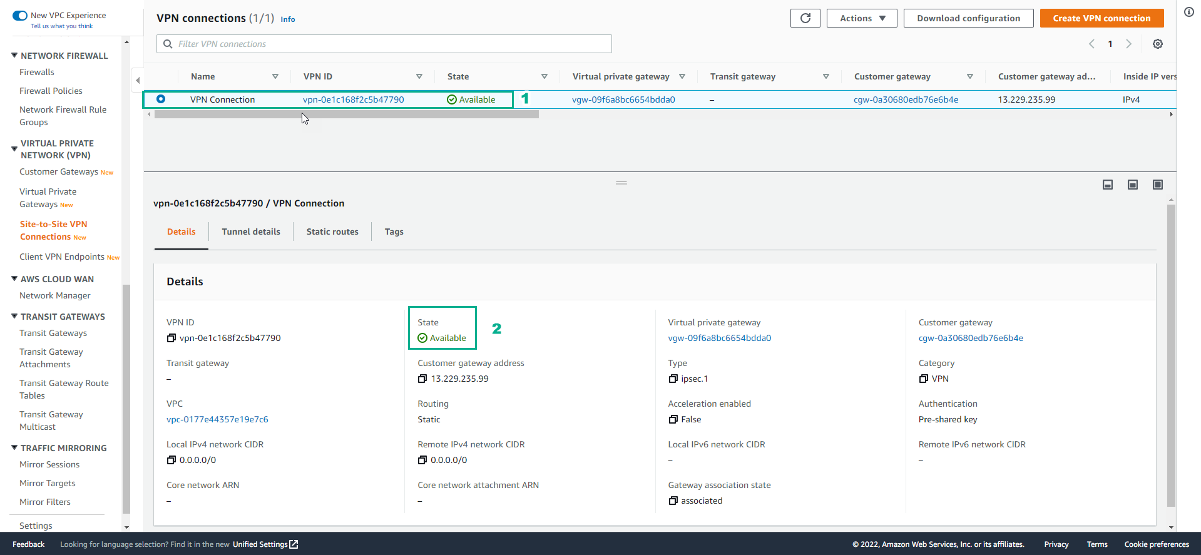Open Client VPN Endpoints in sidebar

(x=62, y=257)
